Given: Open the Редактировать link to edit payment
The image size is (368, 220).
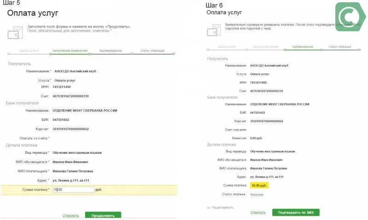Looking at the screenshot, I should (223, 208).
